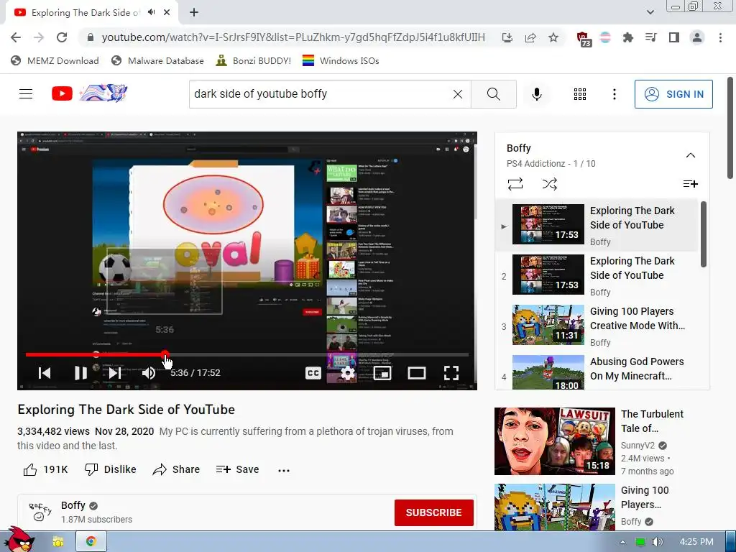
Task: Open a new browser tab
Action: click(x=194, y=12)
